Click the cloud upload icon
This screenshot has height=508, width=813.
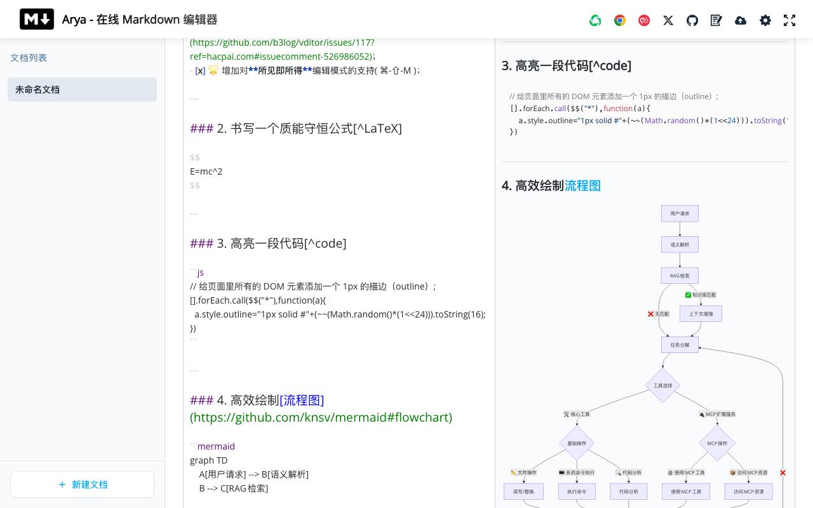741,20
